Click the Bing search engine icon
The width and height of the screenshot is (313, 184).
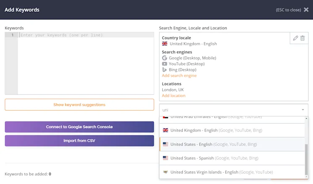point(165,70)
